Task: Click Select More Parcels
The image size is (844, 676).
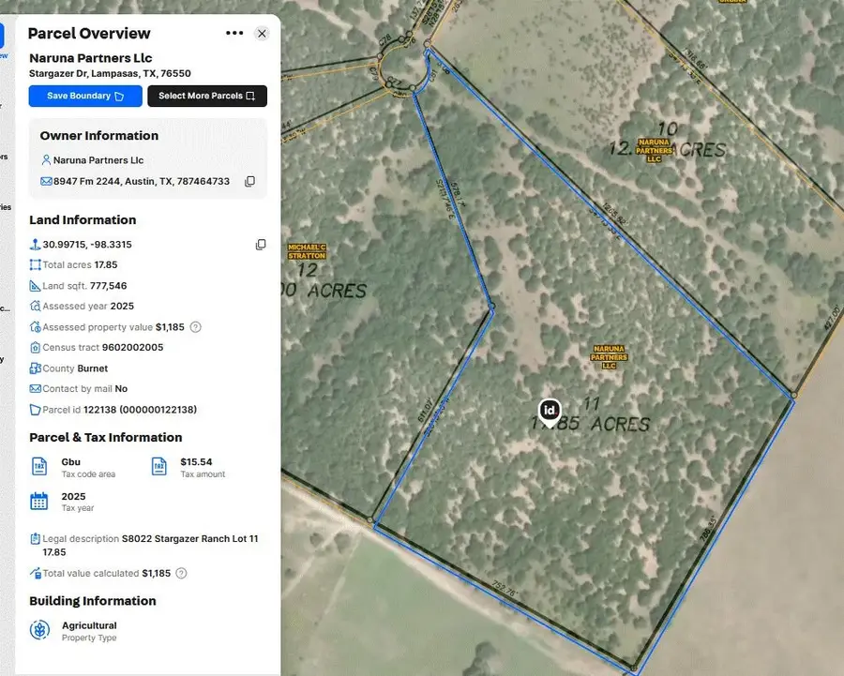Action: (207, 96)
